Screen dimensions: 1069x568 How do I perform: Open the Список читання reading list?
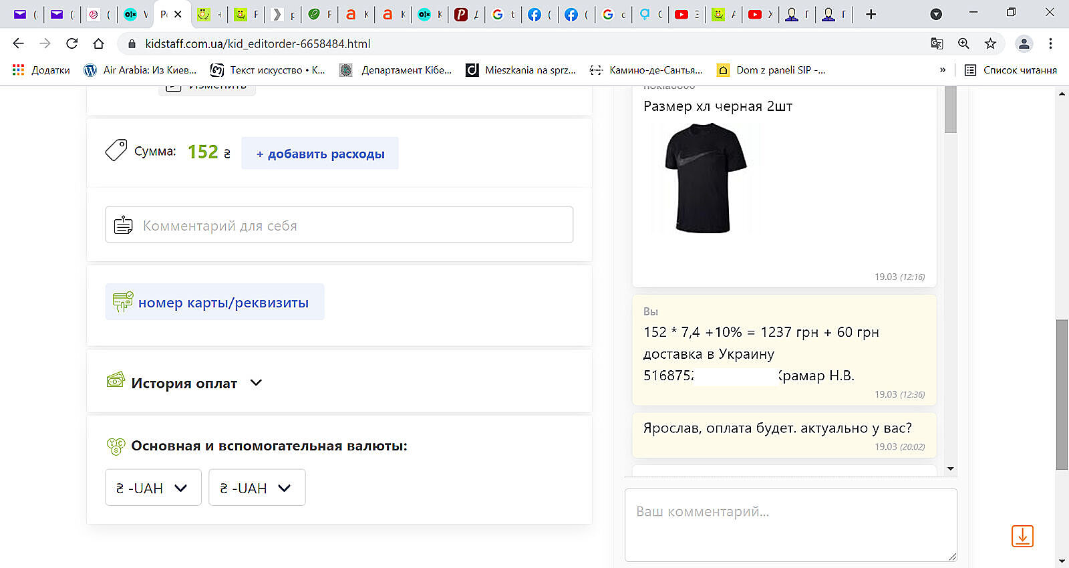point(1011,70)
